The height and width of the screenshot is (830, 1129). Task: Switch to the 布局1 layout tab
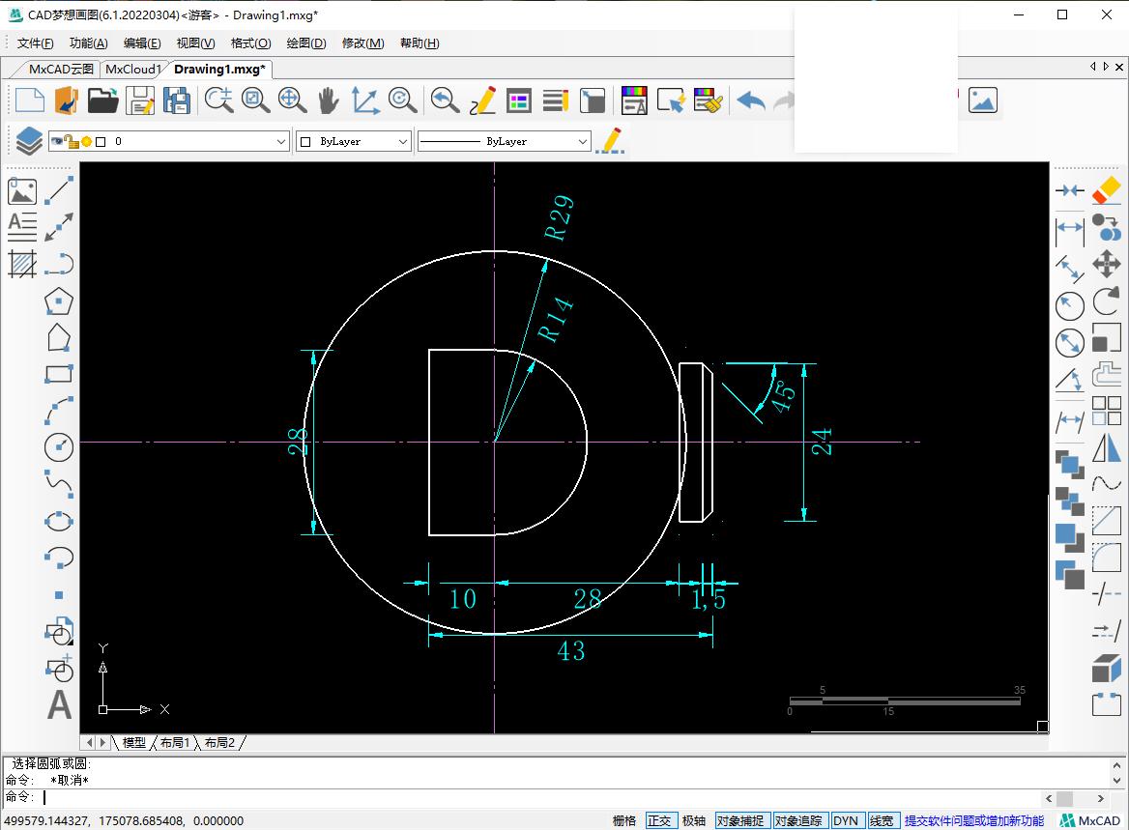tap(175, 742)
